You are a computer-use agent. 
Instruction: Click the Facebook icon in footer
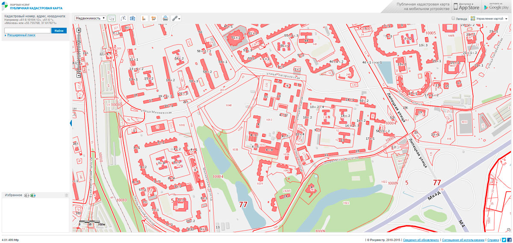click(x=510, y=240)
